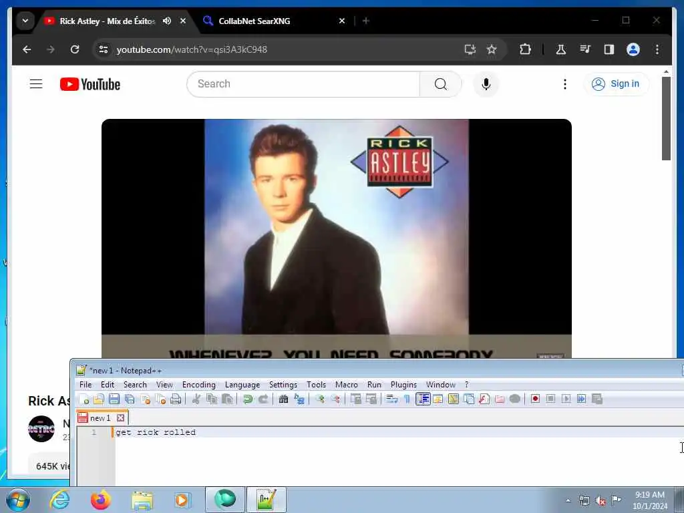
Task: Click the grayed monitoring icon in Notepad++
Action: pos(515,399)
